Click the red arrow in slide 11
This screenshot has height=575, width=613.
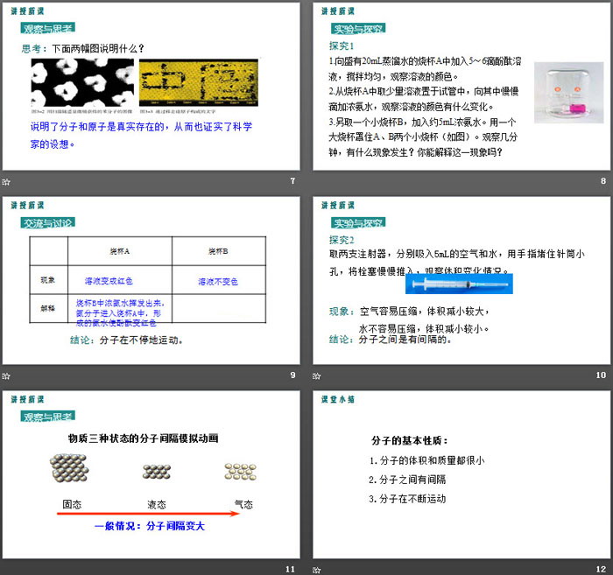(148, 514)
